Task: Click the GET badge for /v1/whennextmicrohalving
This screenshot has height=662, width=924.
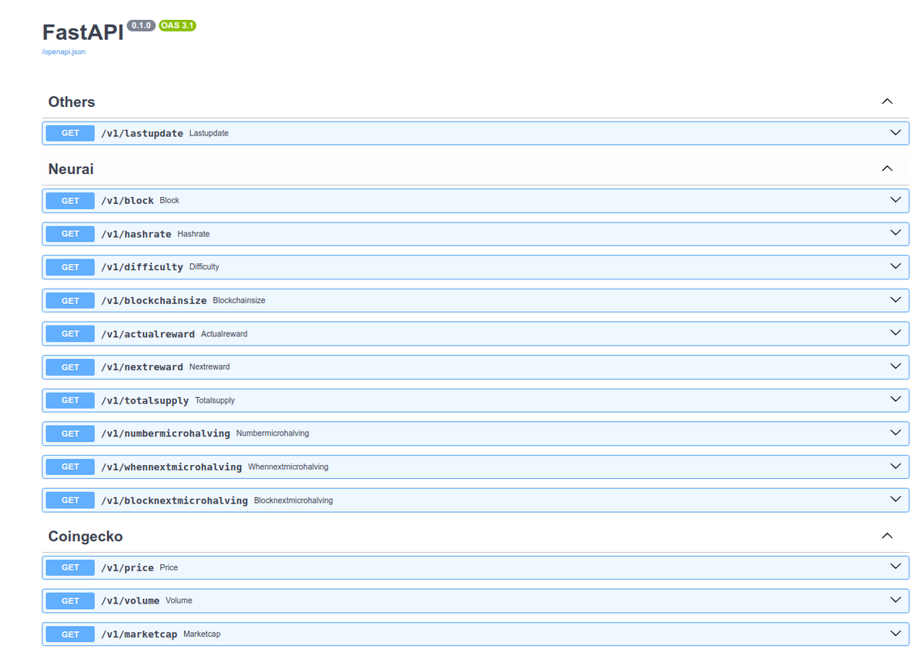Action: [70, 466]
